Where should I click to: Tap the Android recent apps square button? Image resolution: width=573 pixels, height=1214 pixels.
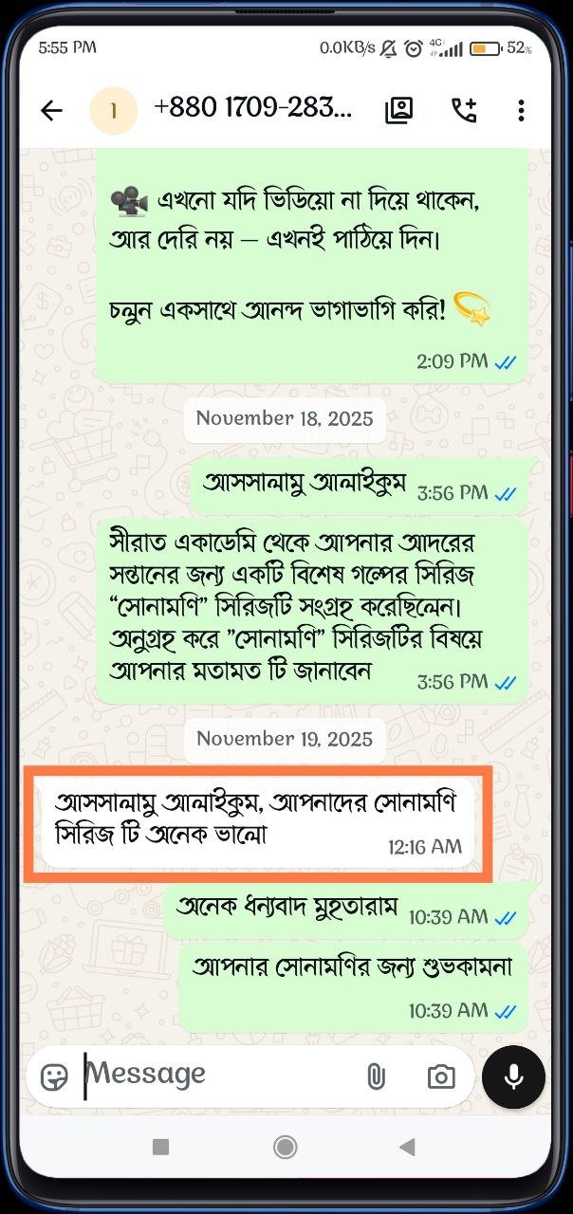point(161,1147)
